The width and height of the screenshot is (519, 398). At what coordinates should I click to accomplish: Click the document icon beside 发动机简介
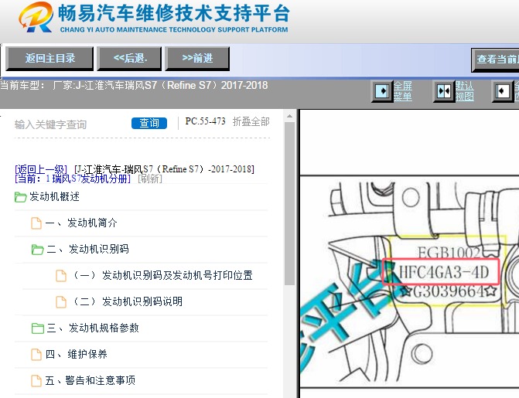(36, 223)
